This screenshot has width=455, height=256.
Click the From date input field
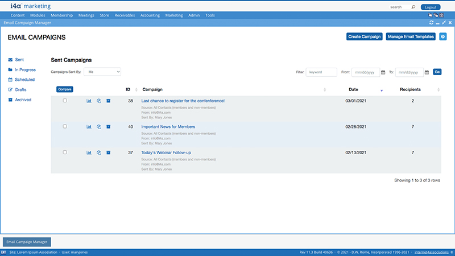point(365,72)
